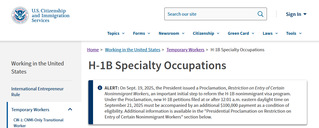Image resolution: width=319 pixels, height=128 pixels.
Task: Follow the Temporary Workers breadcrumb link
Action: 185,50
